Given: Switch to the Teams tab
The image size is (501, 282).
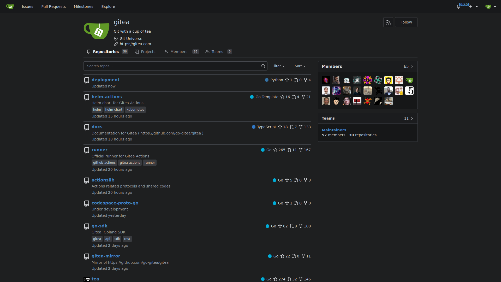Looking at the screenshot, I should (219, 52).
